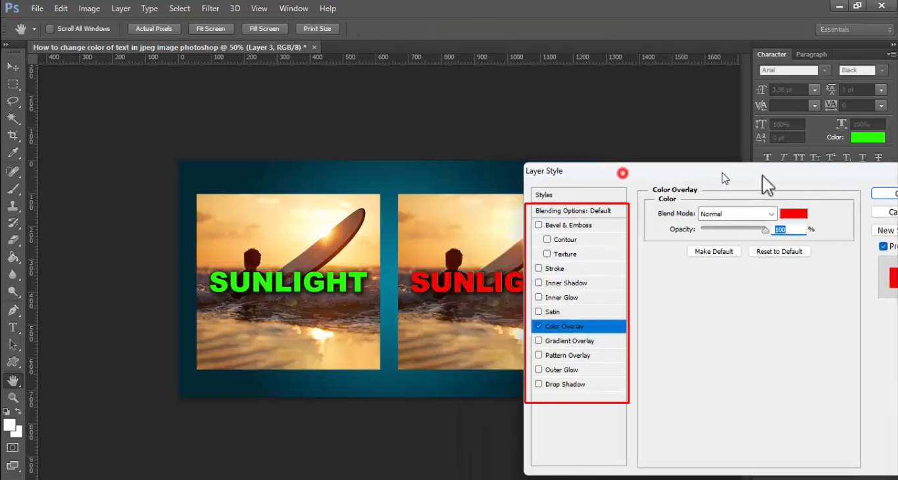The height and width of the screenshot is (480, 898).
Task: Pick the Hand tool
Action: click(x=13, y=380)
